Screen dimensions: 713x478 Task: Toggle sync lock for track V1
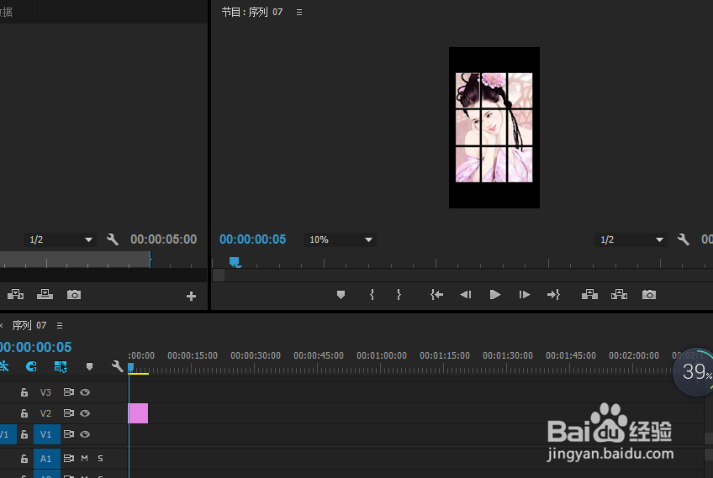(69, 434)
